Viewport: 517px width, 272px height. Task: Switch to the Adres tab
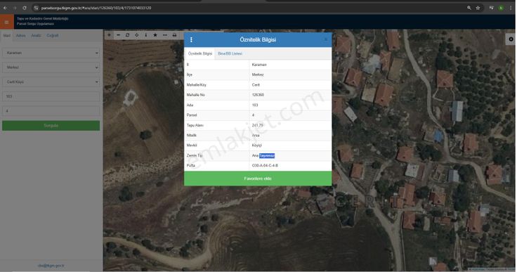click(x=21, y=35)
